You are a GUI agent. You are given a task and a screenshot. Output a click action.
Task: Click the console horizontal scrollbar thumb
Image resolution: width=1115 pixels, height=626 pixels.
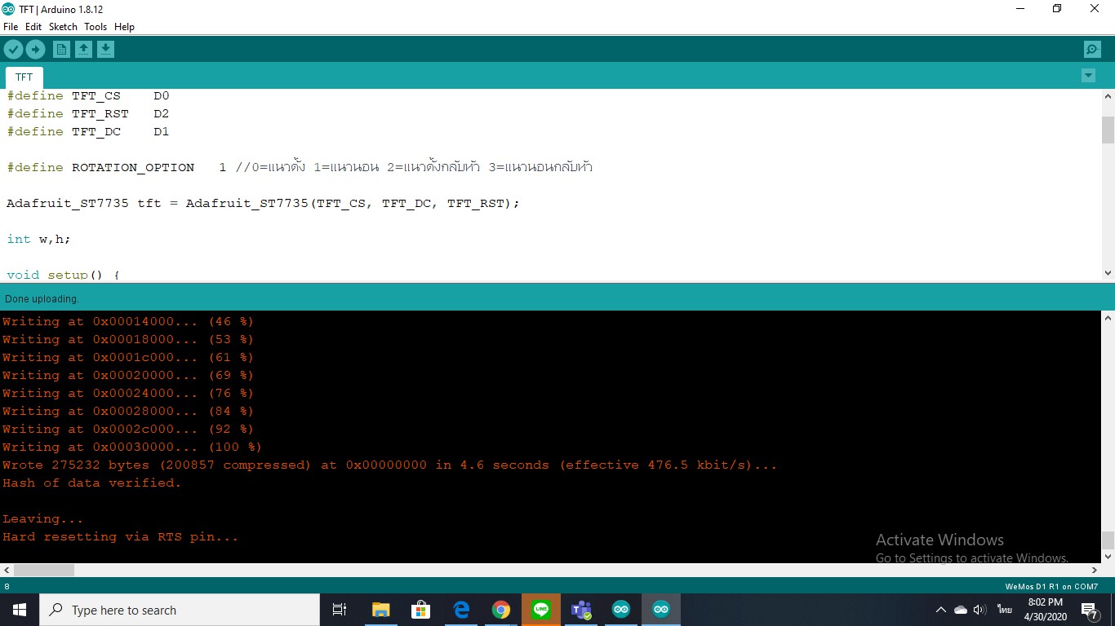(x=44, y=571)
